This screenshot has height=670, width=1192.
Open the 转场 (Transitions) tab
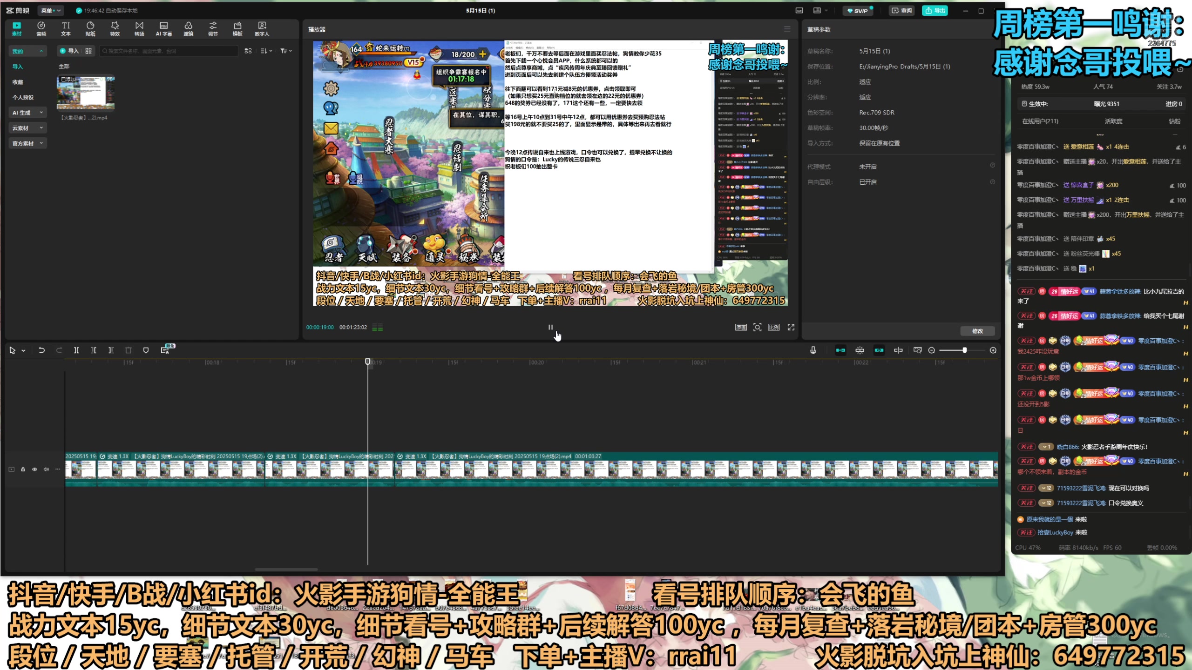coord(139,28)
